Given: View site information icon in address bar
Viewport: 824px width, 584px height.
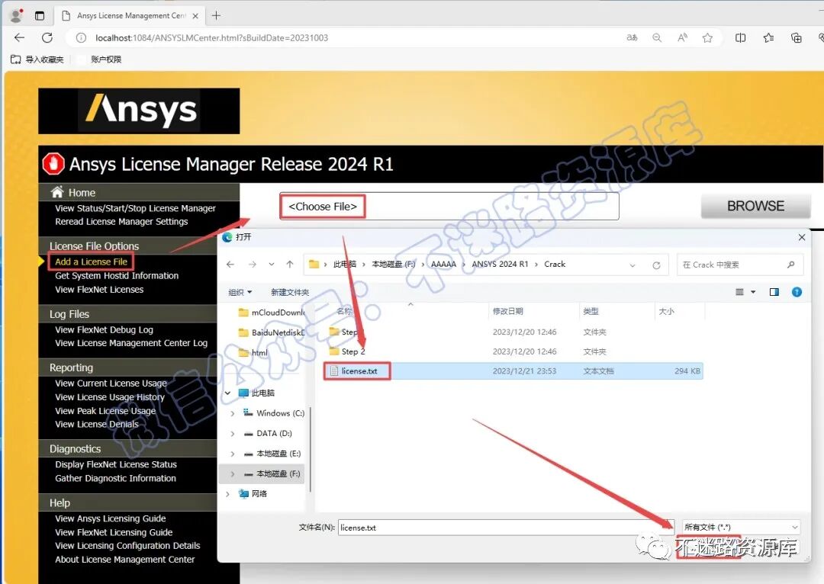Looking at the screenshot, I should pos(81,38).
